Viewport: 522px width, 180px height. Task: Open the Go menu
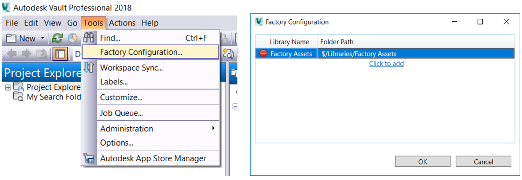(x=72, y=23)
